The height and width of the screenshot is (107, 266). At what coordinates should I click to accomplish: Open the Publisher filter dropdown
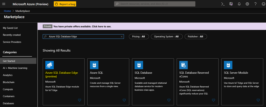tap(195, 37)
